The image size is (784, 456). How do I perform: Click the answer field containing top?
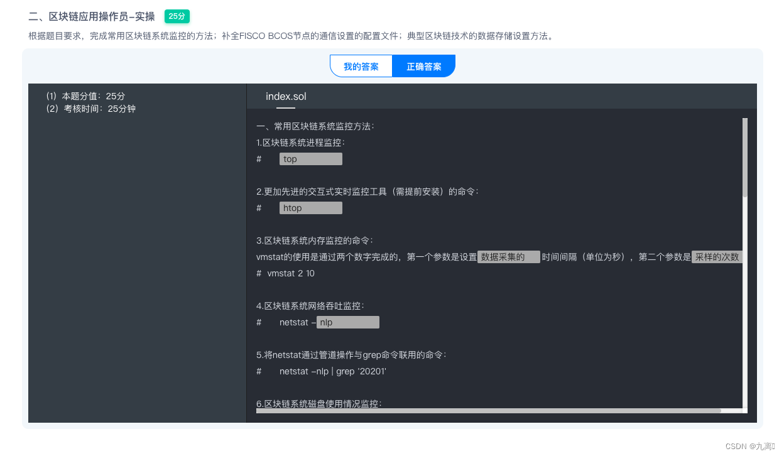(311, 159)
